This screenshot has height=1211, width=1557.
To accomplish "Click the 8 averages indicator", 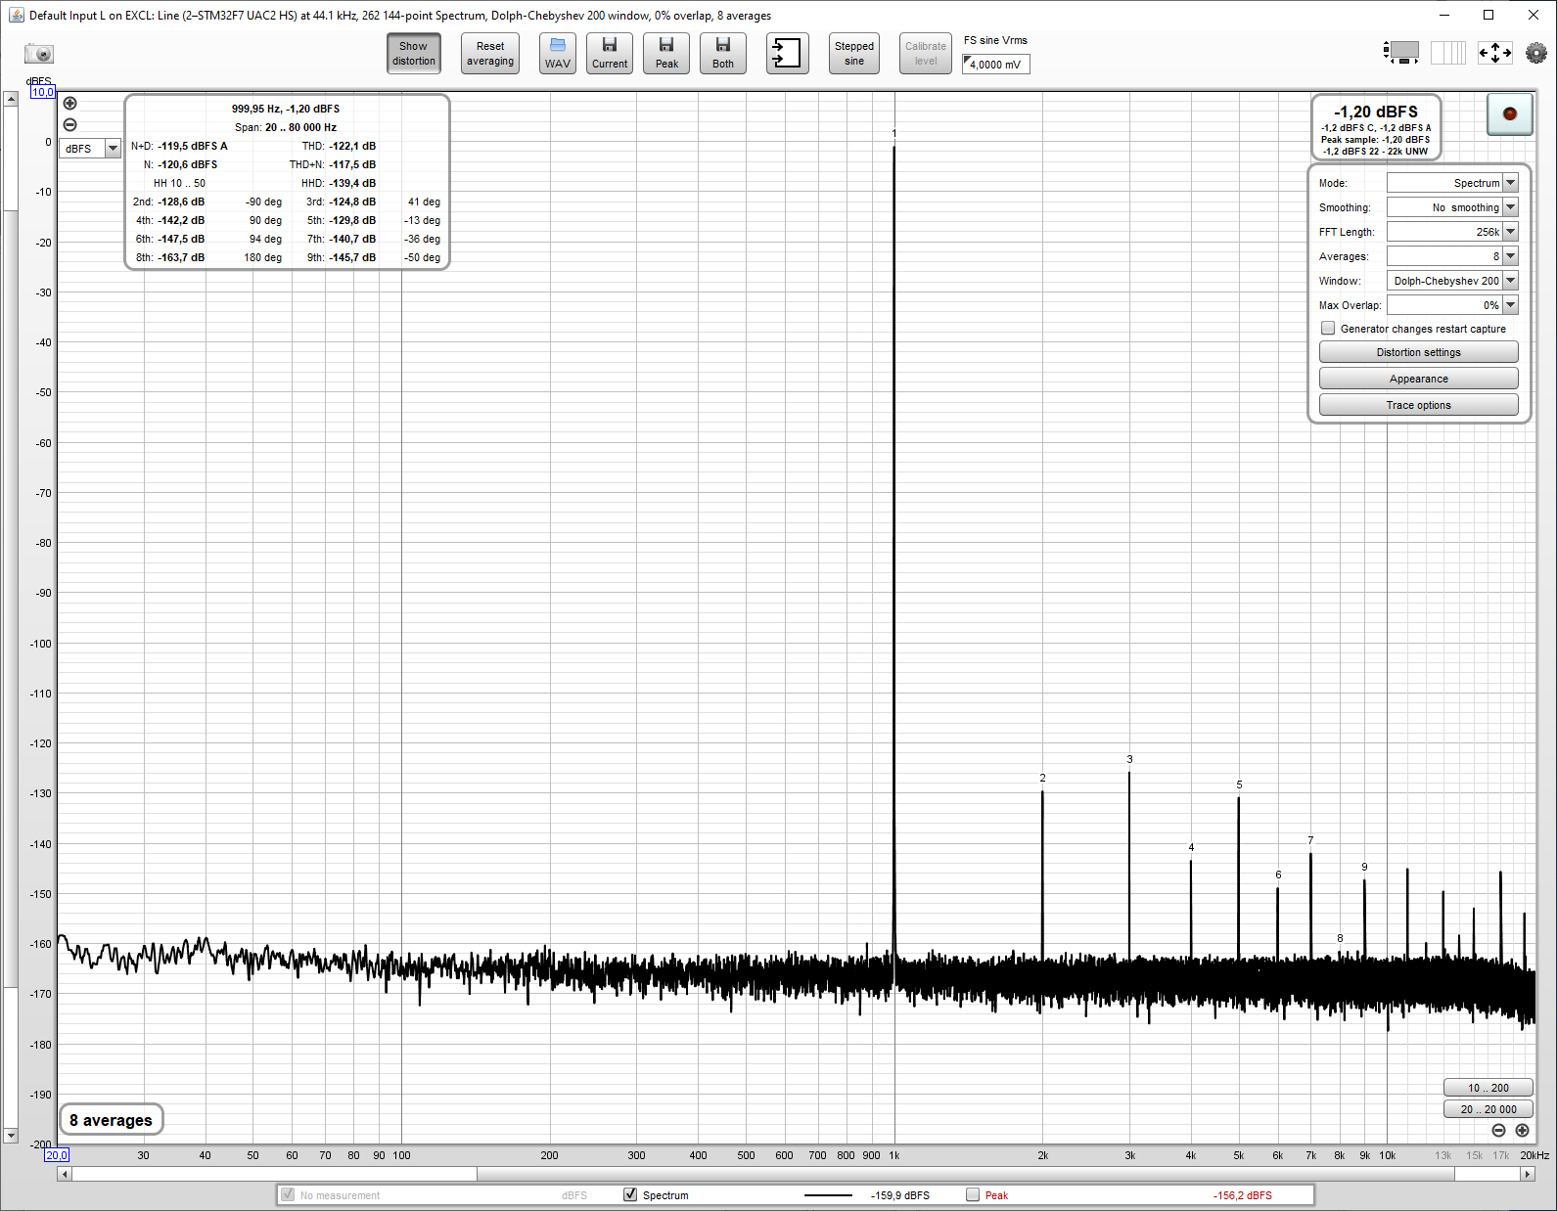I will (112, 1120).
